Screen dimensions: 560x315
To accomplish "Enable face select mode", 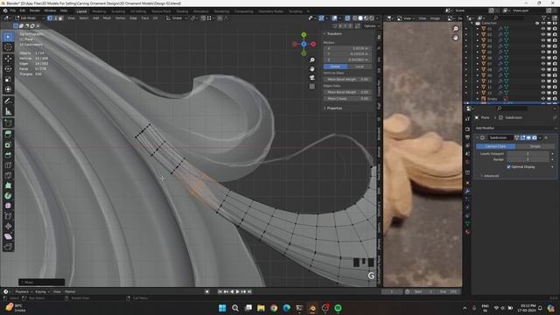I will click(60, 17).
